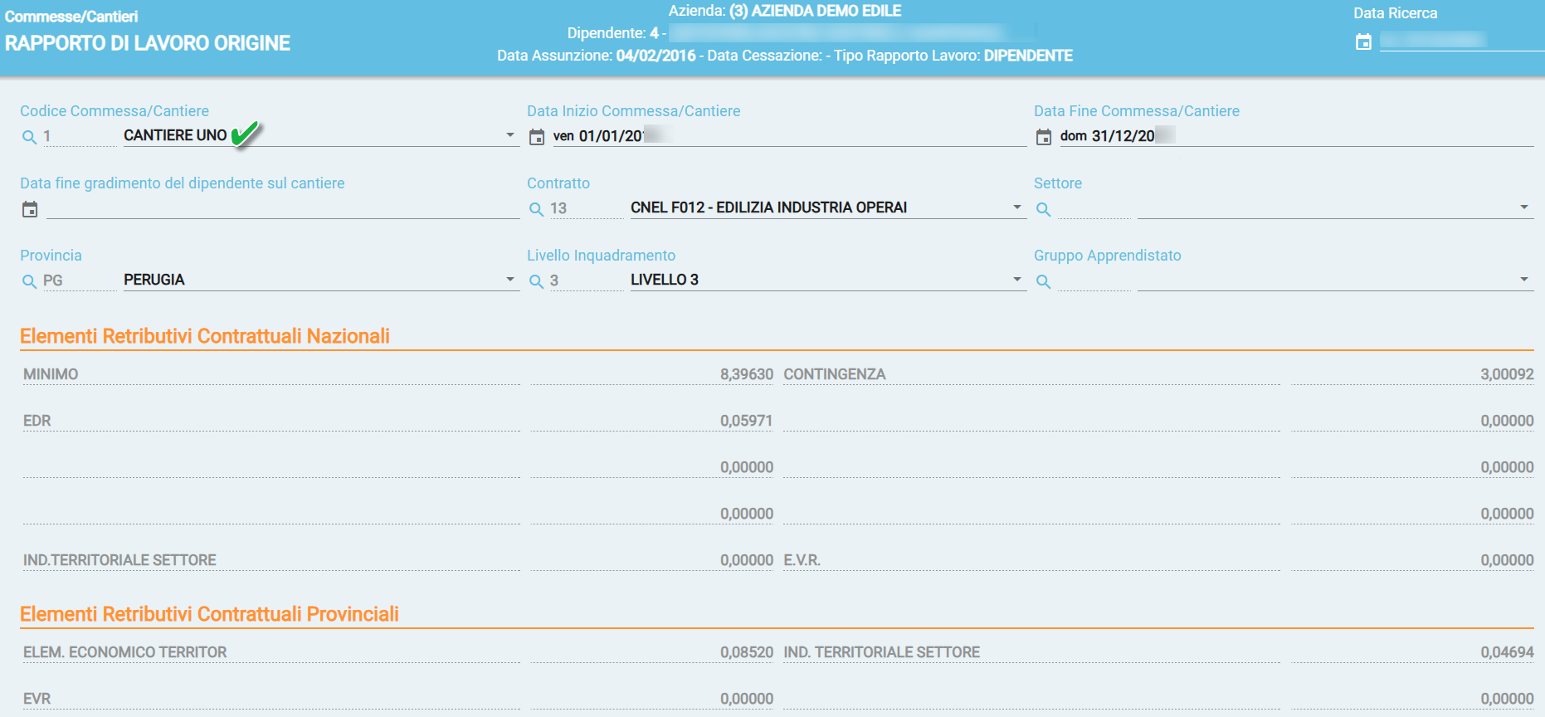The height and width of the screenshot is (717, 1545).
Task: Click the CANTIERE UNO green checkmark
Action: click(246, 134)
